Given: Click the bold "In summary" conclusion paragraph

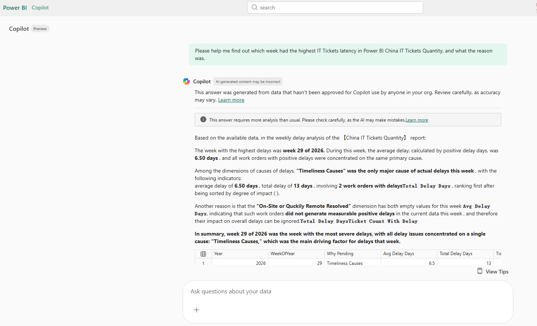Looking at the screenshot, I should tap(340, 237).
